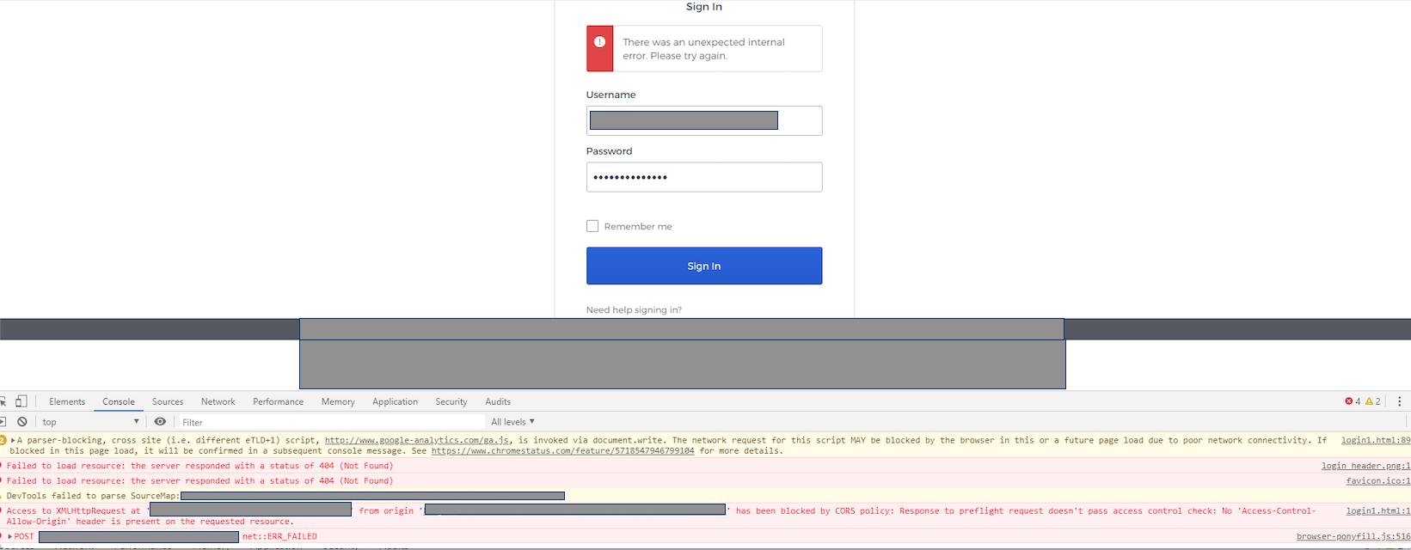Viewport: 1411px width, 550px height.
Task: Switch to the Network tab
Action: click(218, 401)
